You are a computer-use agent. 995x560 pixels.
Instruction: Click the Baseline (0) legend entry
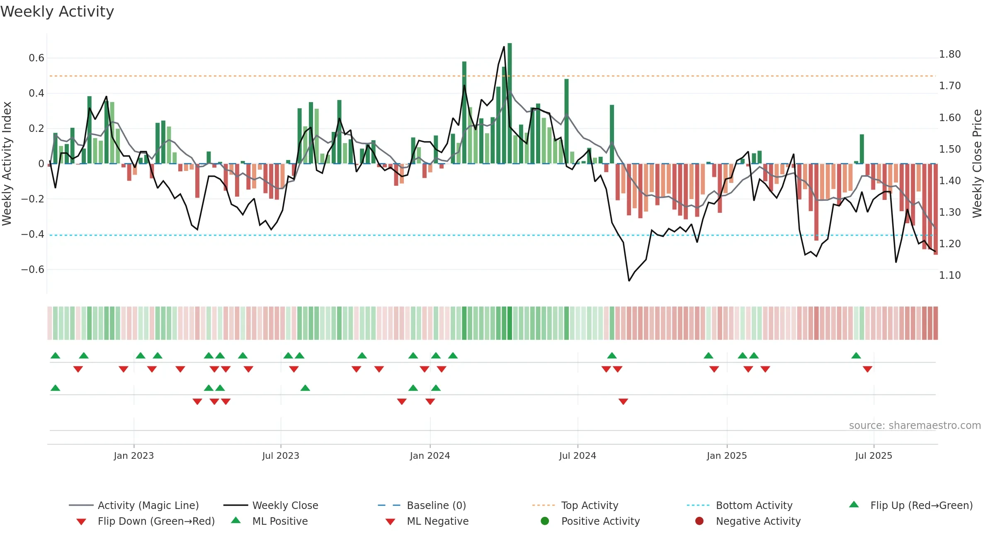click(x=422, y=505)
